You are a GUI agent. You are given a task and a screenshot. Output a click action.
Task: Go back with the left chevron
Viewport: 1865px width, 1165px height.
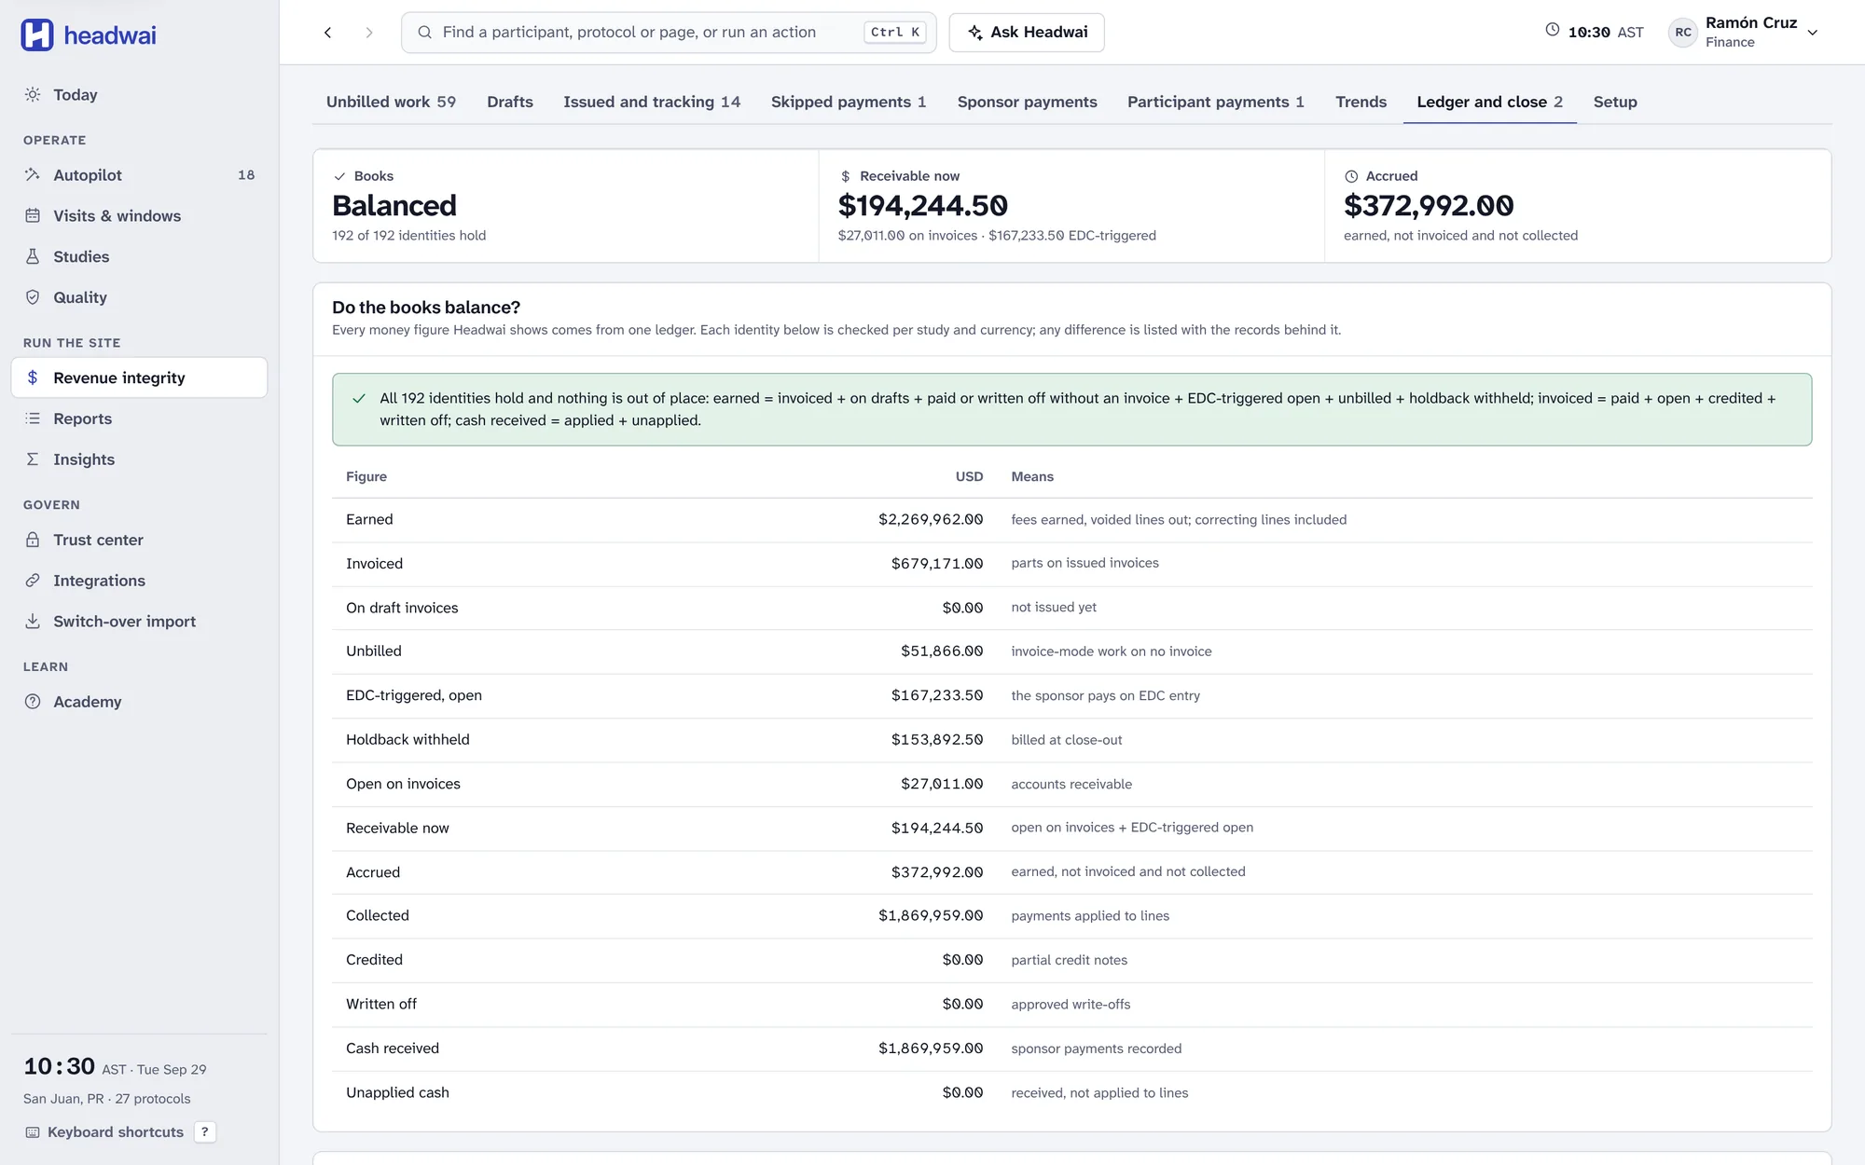(327, 33)
